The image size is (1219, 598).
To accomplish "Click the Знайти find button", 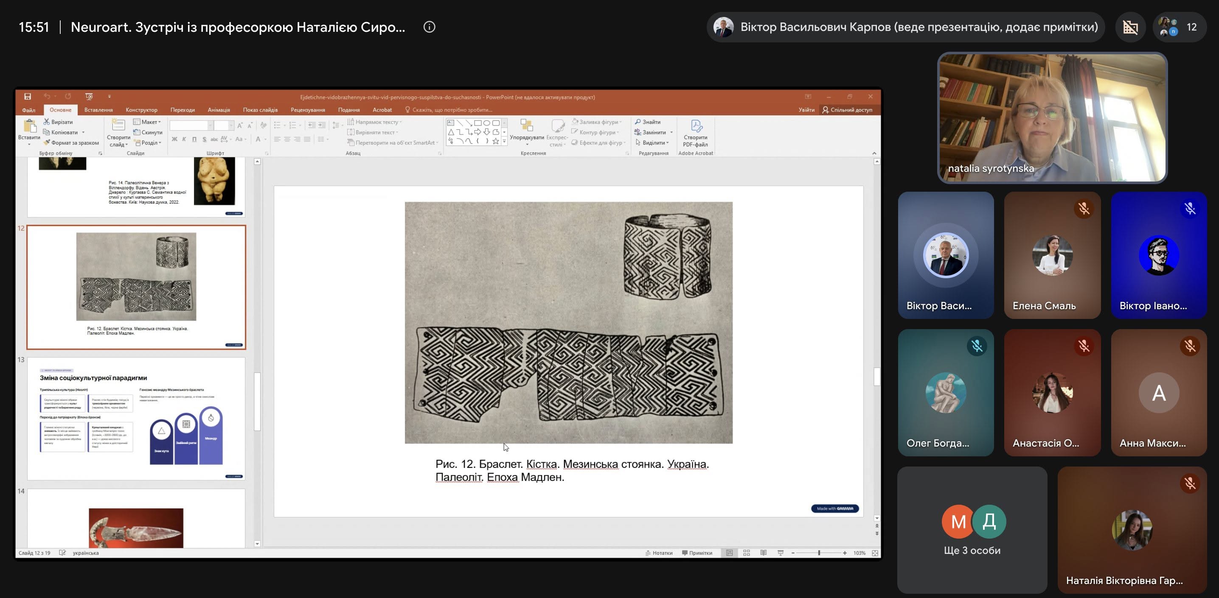I will click(x=648, y=122).
